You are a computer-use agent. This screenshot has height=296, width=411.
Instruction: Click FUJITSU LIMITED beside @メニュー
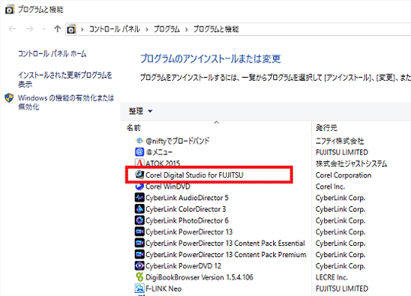(342, 152)
